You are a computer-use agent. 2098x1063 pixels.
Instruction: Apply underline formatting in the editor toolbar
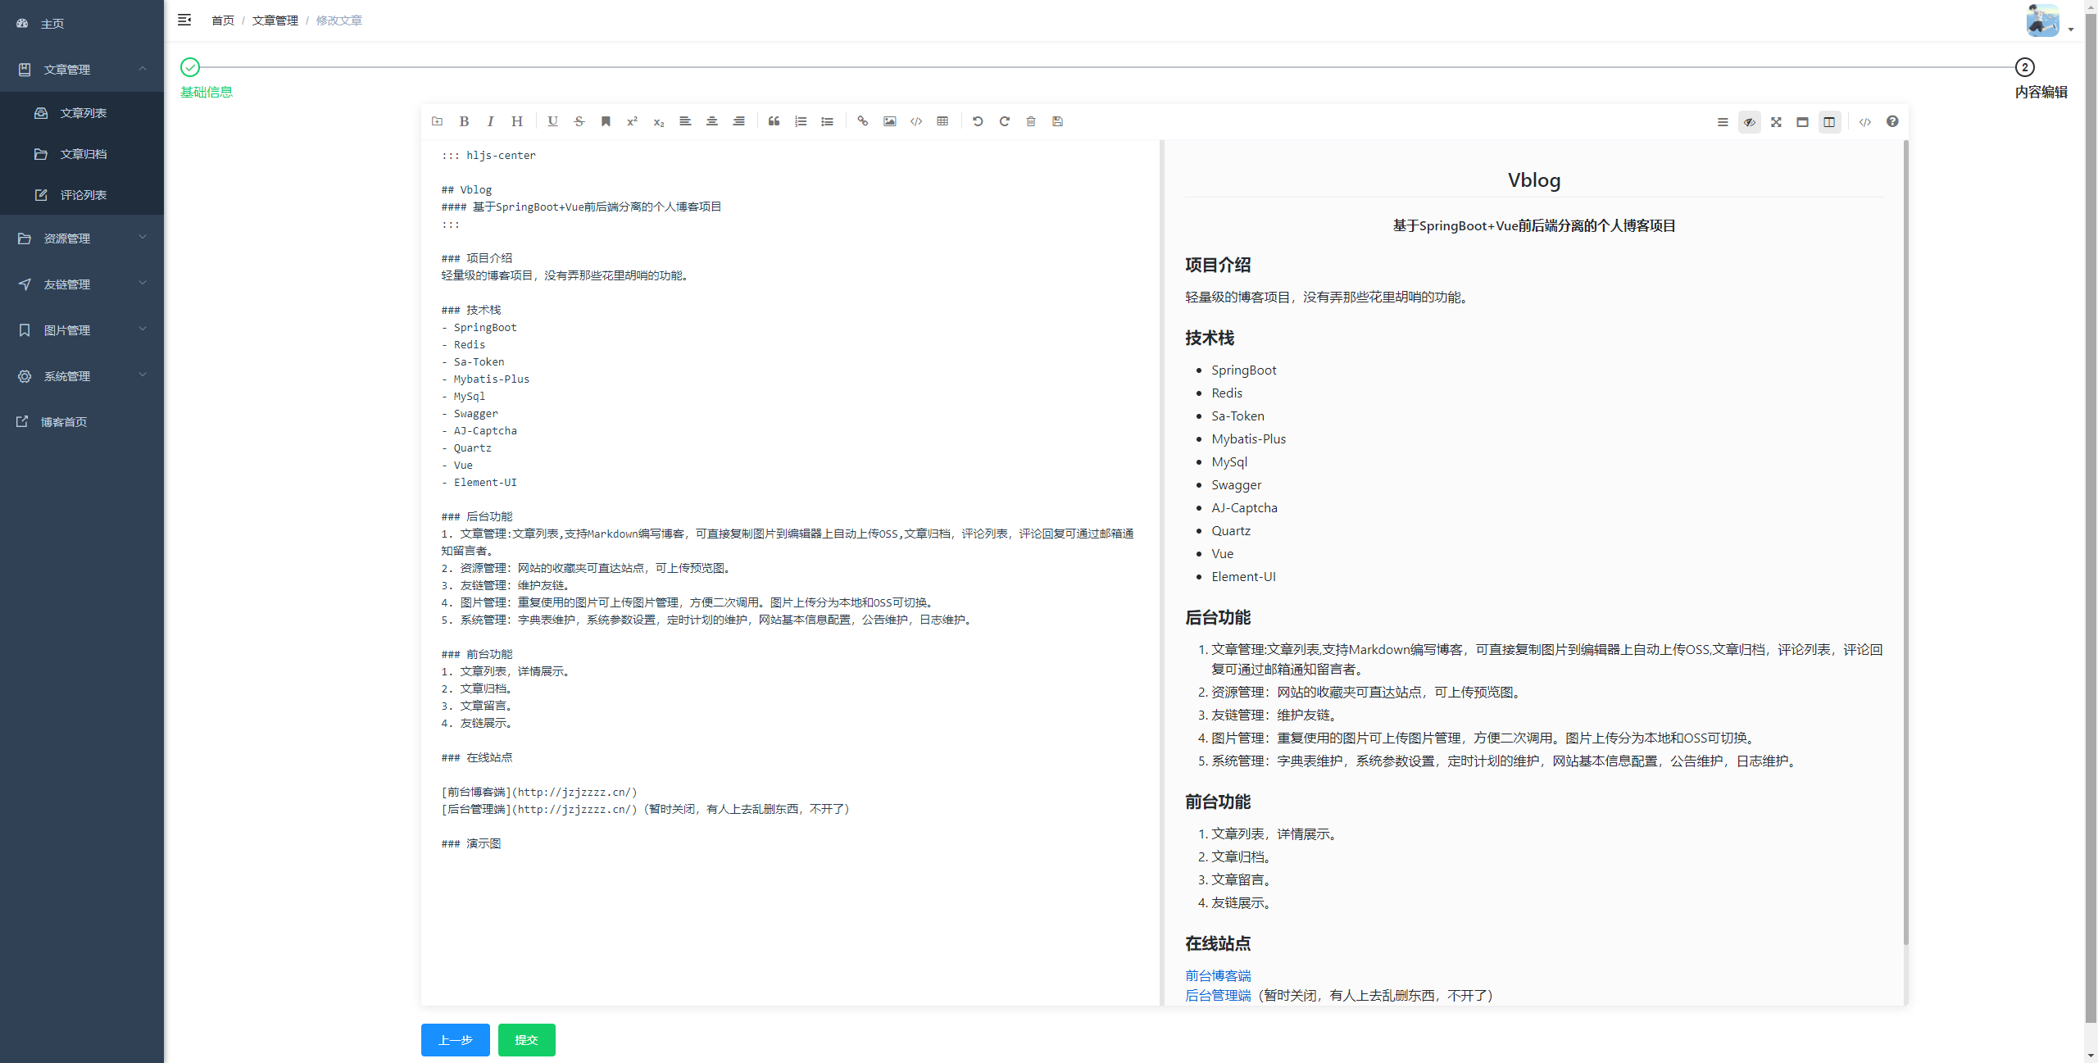click(552, 121)
